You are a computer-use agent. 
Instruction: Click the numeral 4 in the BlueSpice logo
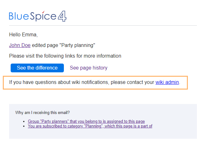point(62,16)
